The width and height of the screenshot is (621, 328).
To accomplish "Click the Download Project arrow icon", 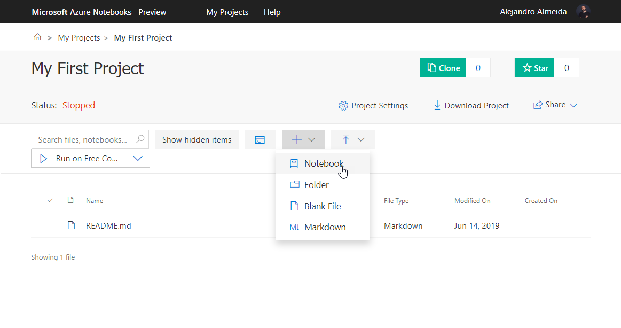I will 437,105.
